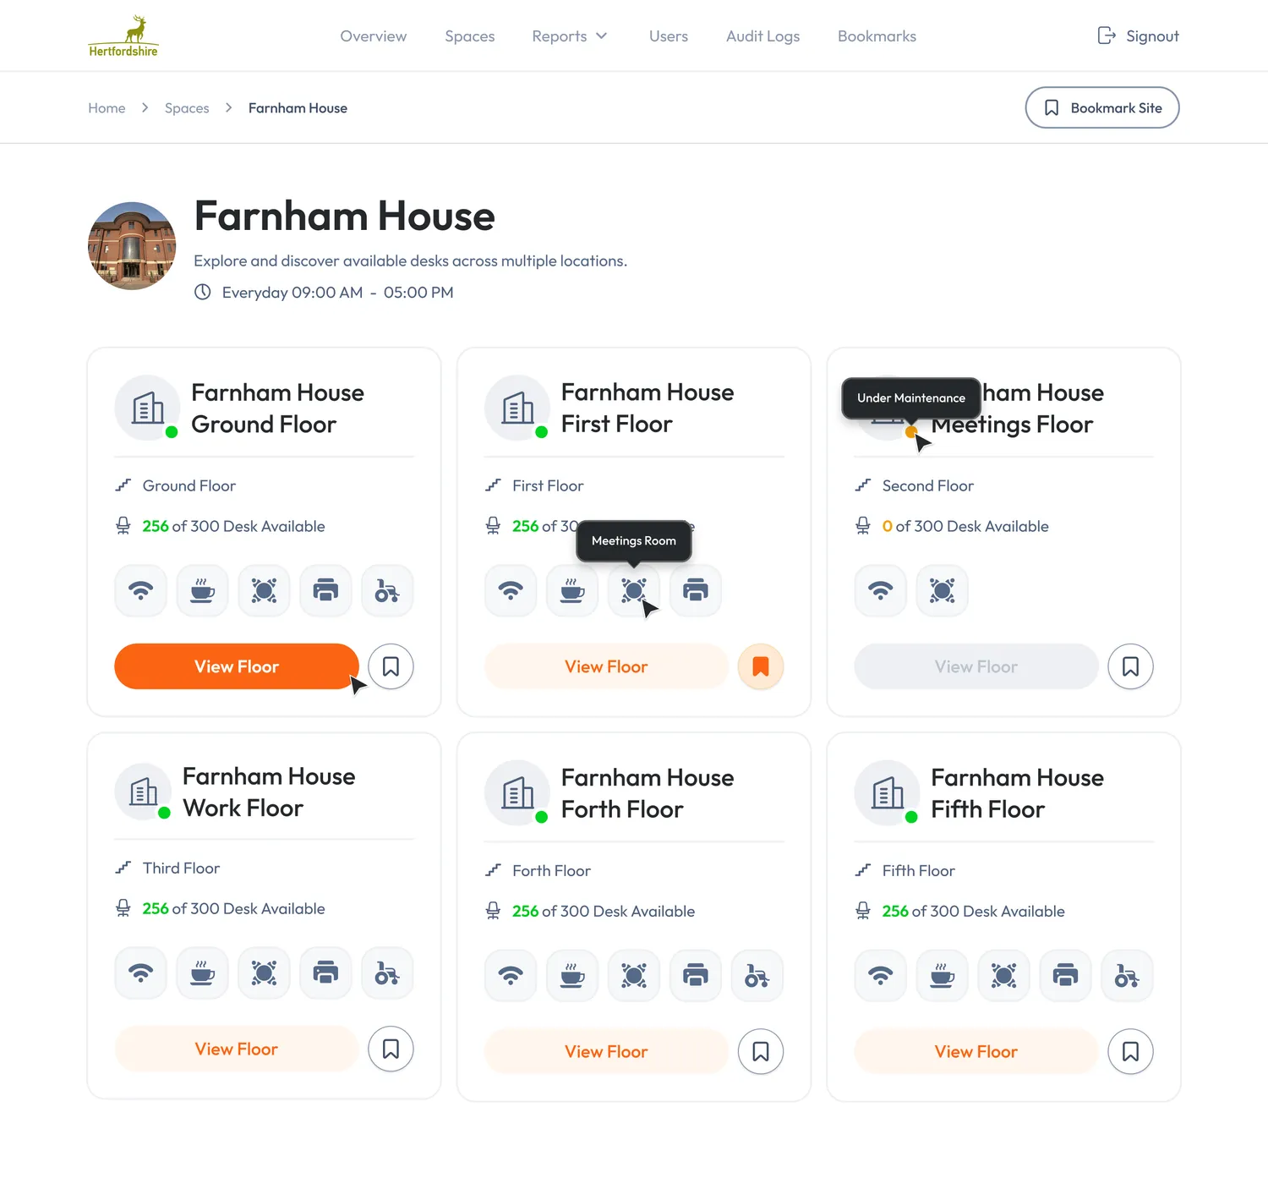Remove bookmark from First Floor card

(761, 666)
